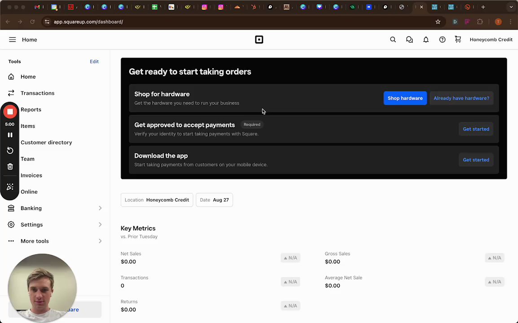Click the Shop hardware button

405,98
